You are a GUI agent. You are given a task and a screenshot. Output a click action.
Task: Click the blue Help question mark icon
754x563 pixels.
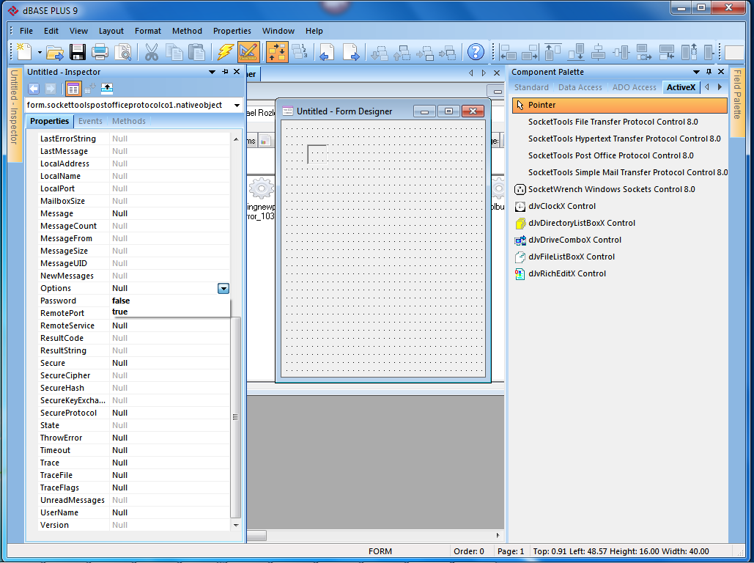[x=476, y=52]
